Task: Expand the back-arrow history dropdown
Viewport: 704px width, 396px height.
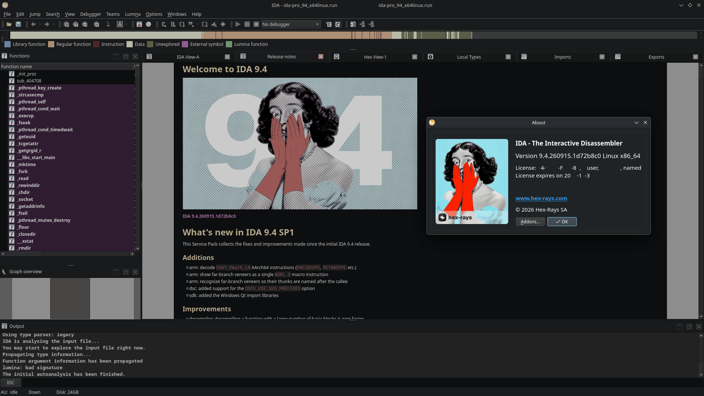Action: (x=40, y=24)
